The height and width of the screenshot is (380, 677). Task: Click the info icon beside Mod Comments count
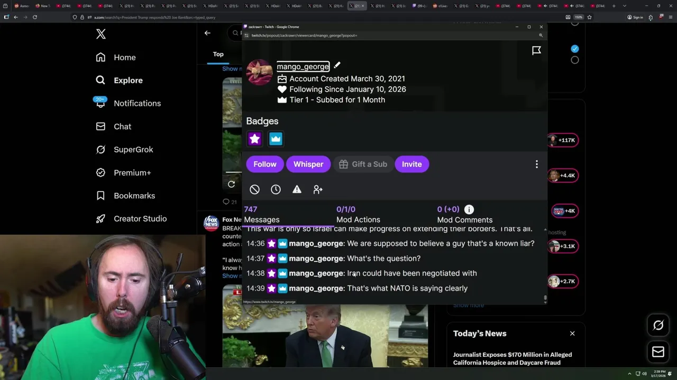[469, 210]
